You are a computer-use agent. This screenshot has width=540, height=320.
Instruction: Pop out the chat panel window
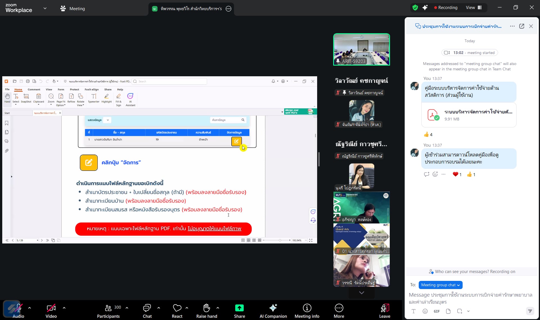tap(521, 26)
